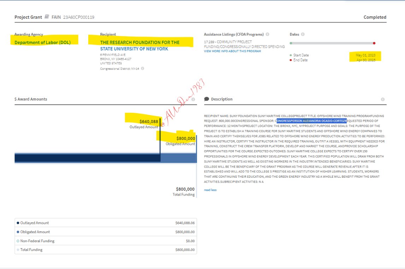Click the lighter blue obligated bar segment
405x269 pixels.
(x=178, y=158)
